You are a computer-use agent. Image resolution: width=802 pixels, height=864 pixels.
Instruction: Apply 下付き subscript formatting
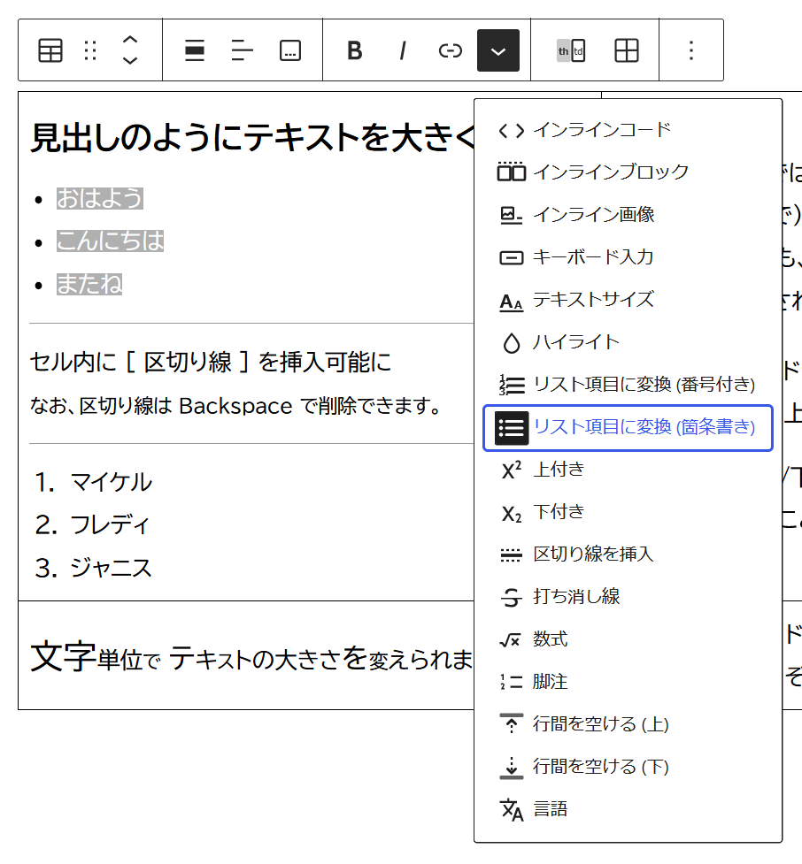pyautogui.click(x=628, y=512)
